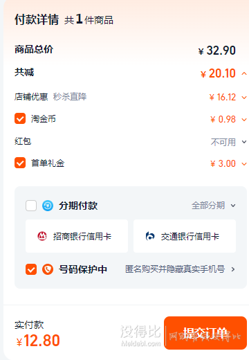249x360 pixels.
Task: Enable the 分期付款 checkbox
Action: (x=31, y=206)
